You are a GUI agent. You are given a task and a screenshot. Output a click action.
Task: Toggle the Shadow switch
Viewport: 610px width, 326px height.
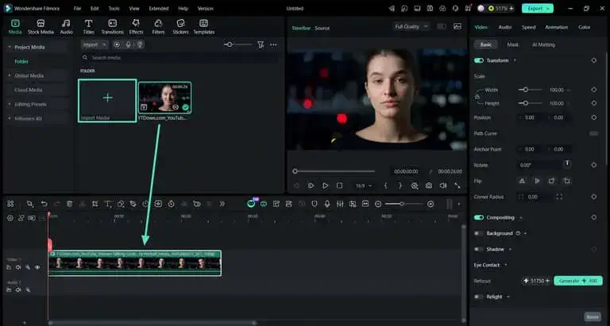(x=478, y=249)
